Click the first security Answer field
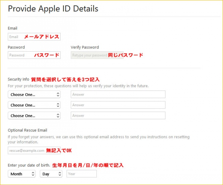Viewport: 223px width, 185px height. click(118, 95)
